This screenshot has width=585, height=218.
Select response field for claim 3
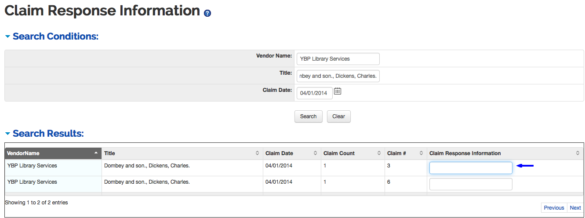[x=471, y=168]
